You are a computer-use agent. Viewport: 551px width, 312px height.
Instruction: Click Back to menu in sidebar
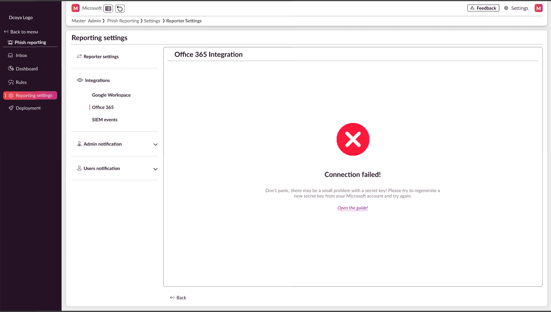24,32
